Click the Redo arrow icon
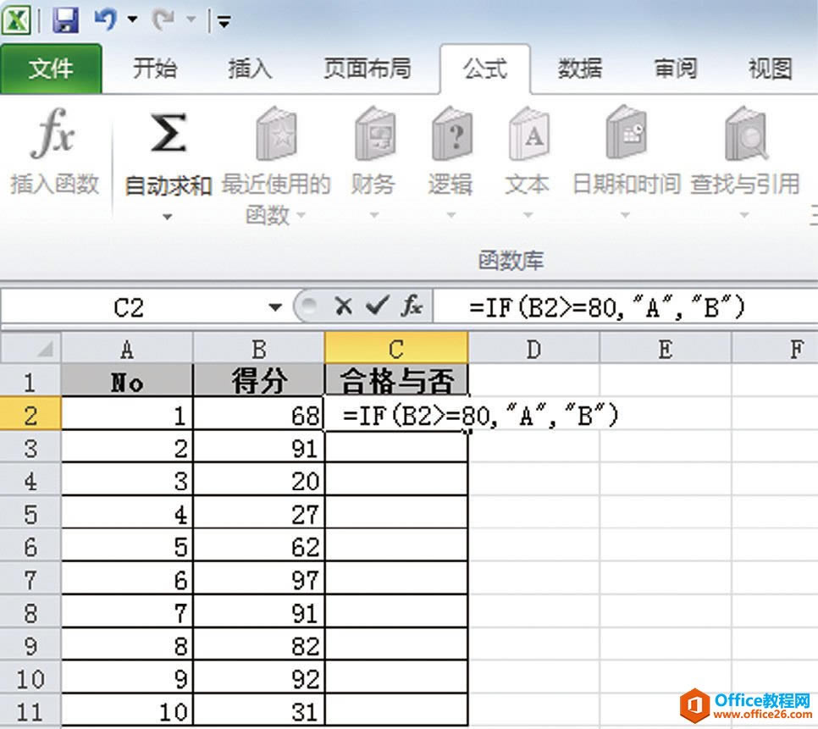Screen dimensions: 818x729 163,19
